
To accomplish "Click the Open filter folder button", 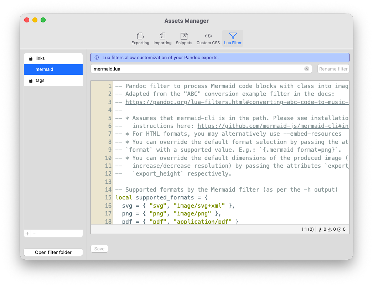I will [53, 252].
